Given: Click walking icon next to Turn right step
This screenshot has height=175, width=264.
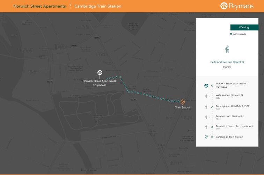Looking at the screenshot, I should coord(206,106).
